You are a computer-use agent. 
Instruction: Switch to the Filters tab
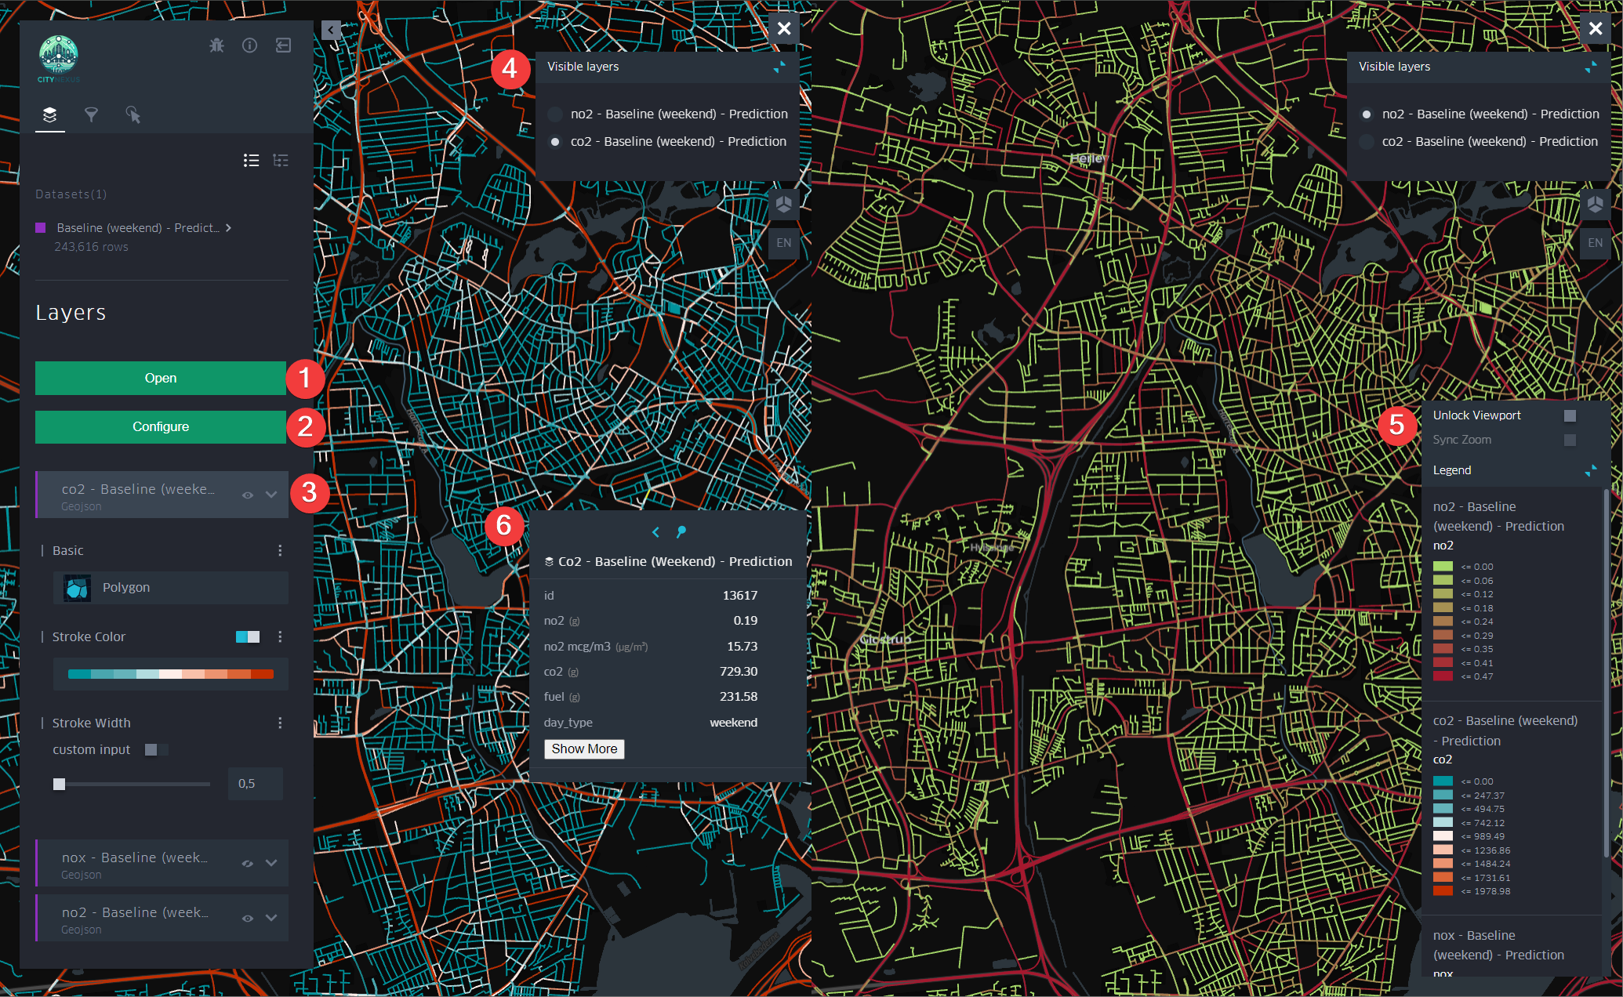pos(91,114)
